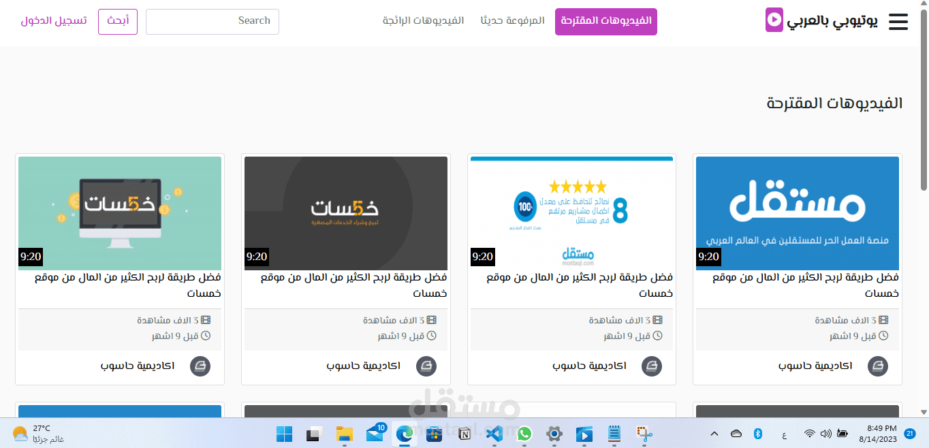Viewport: 929px width, 448px height.
Task: Open the teal monitor خمسات video thumbnail
Action: tap(120, 213)
